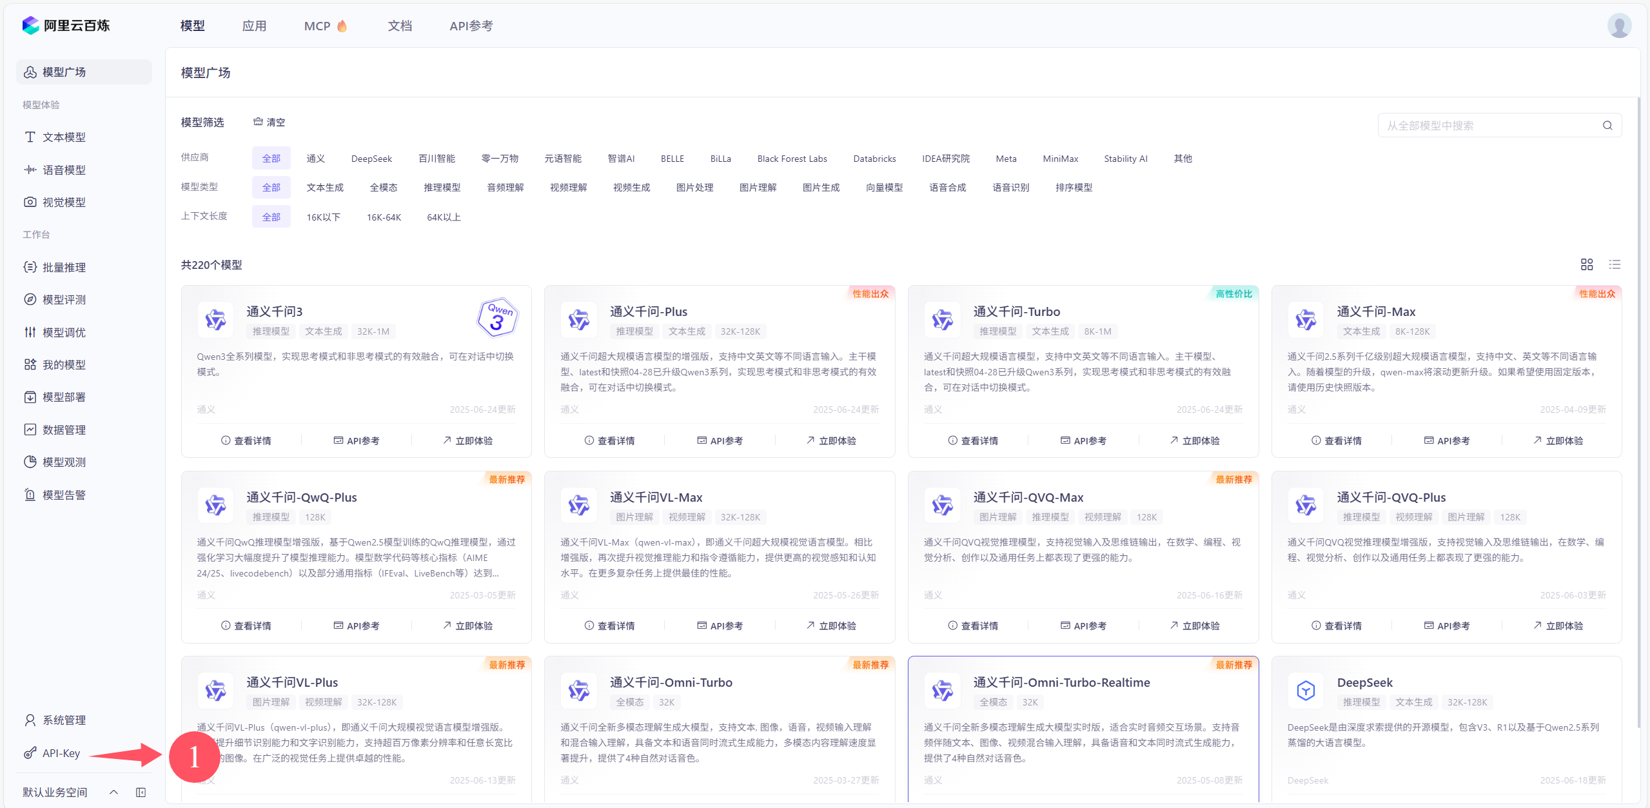Try 通义千问VL-Max with 立即体验
Viewport: 1650px width, 808px height.
tap(831, 626)
